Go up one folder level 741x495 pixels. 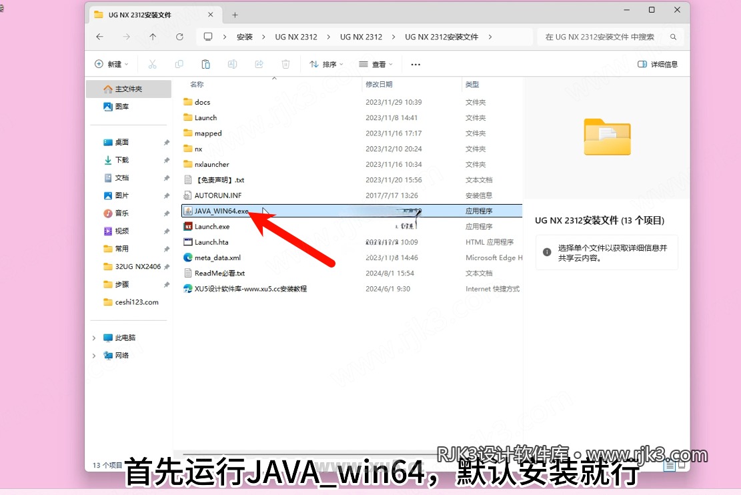153,37
